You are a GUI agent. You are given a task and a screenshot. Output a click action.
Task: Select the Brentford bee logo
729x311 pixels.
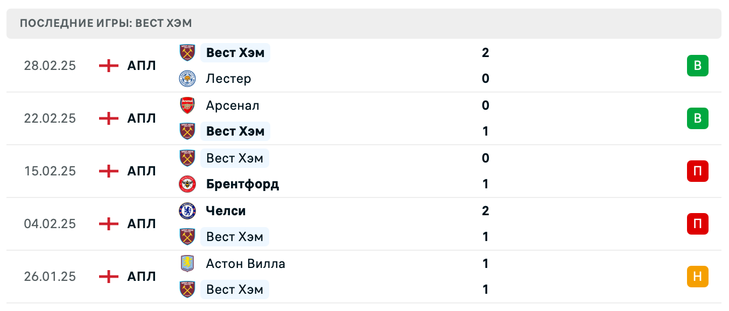pos(187,184)
